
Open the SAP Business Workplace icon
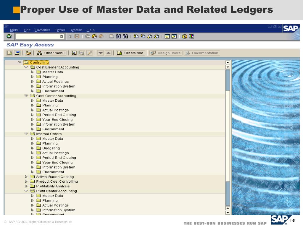click(28, 53)
